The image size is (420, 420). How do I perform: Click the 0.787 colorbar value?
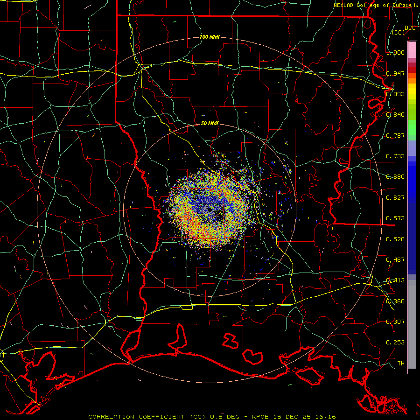(x=395, y=135)
